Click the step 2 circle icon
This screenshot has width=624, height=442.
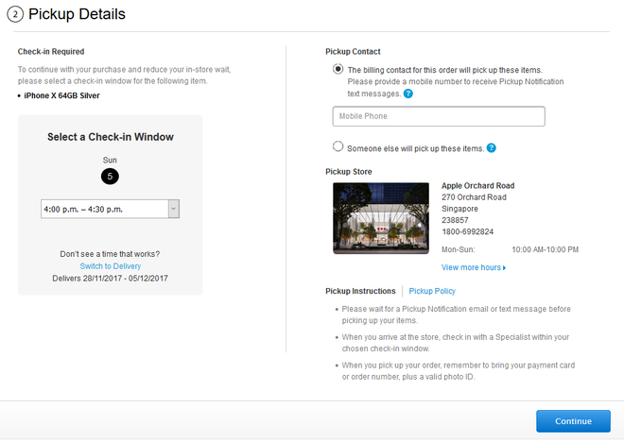pos(15,15)
